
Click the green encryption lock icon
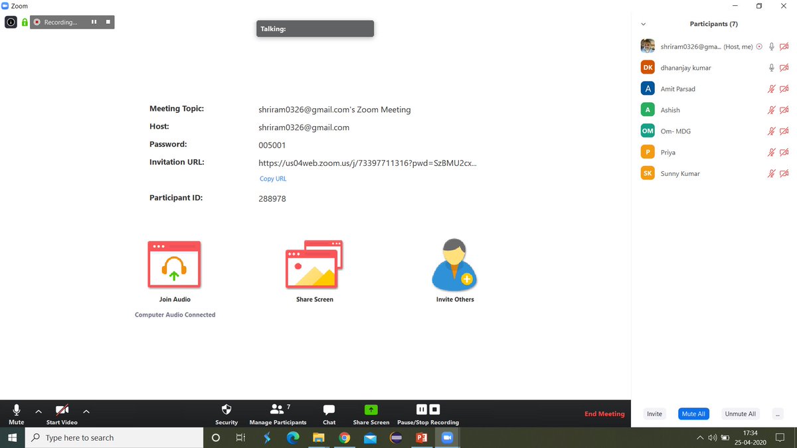25,22
